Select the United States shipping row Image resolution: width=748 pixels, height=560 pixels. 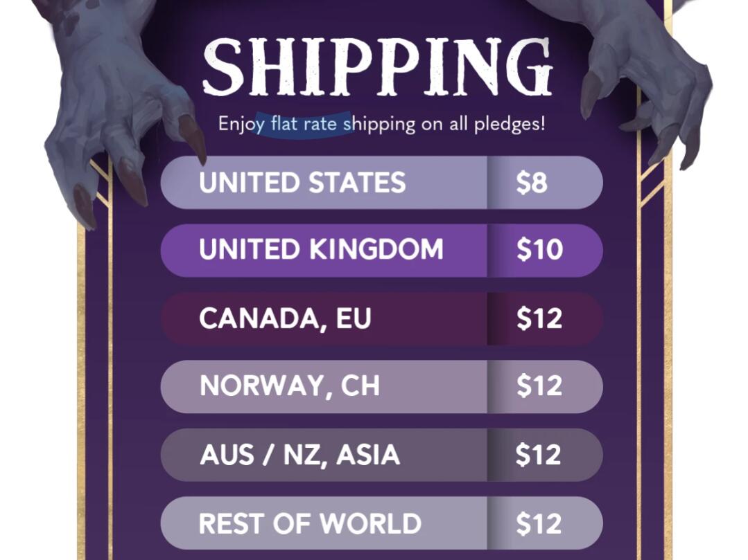coord(382,182)
